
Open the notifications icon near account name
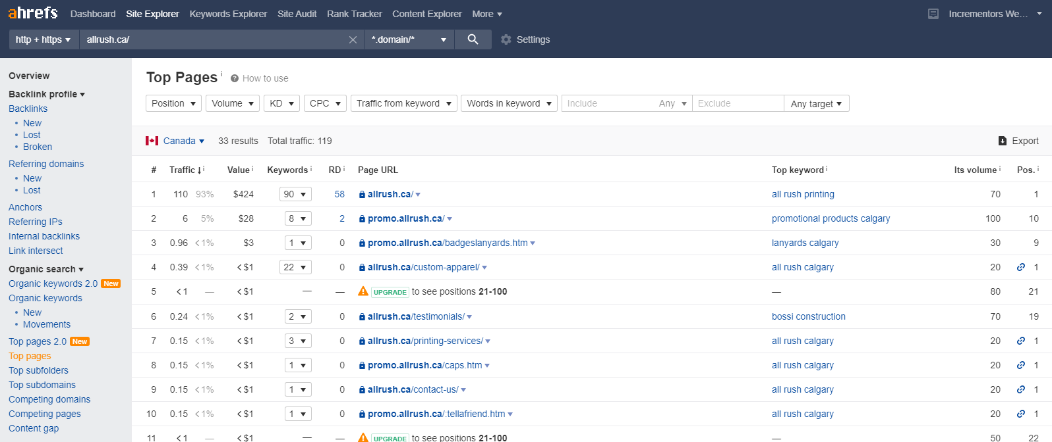[x=933, y=14]
